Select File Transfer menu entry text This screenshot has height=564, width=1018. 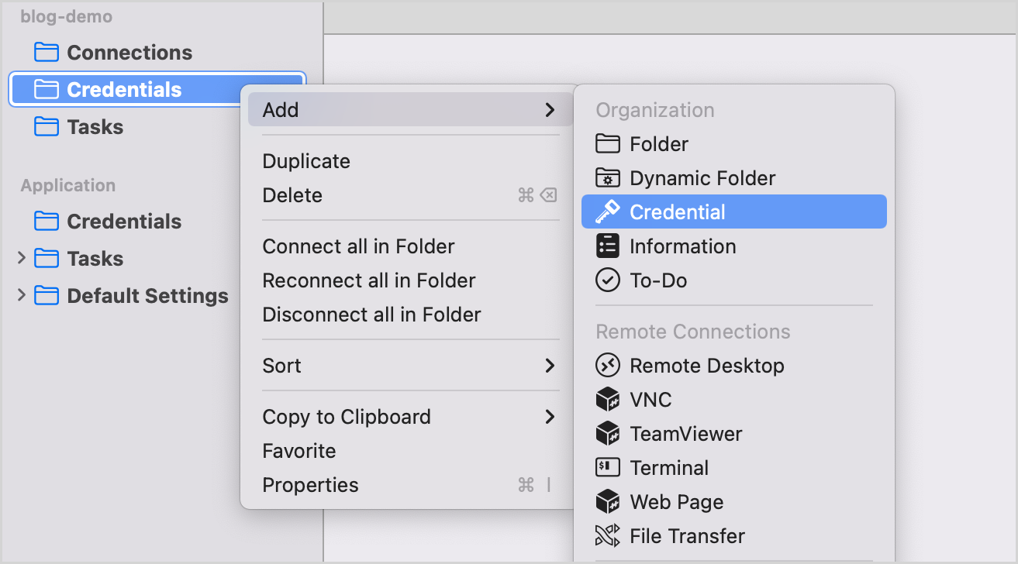[687, 536]
